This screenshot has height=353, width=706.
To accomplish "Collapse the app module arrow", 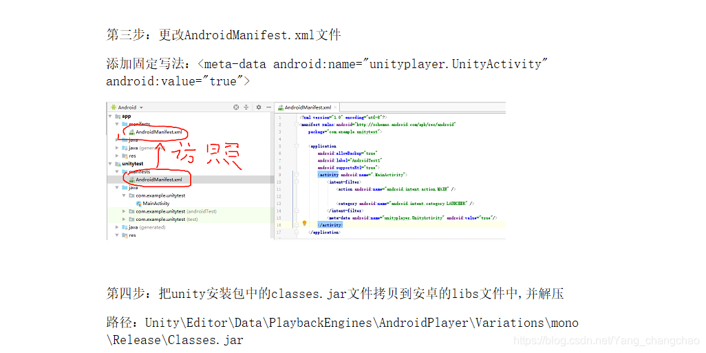I will 111,116.
